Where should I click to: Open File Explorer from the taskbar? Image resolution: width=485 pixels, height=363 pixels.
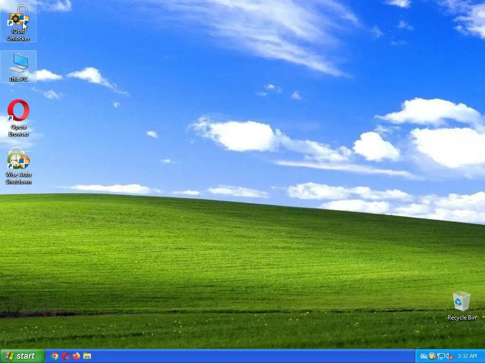(x=87, y=356)
